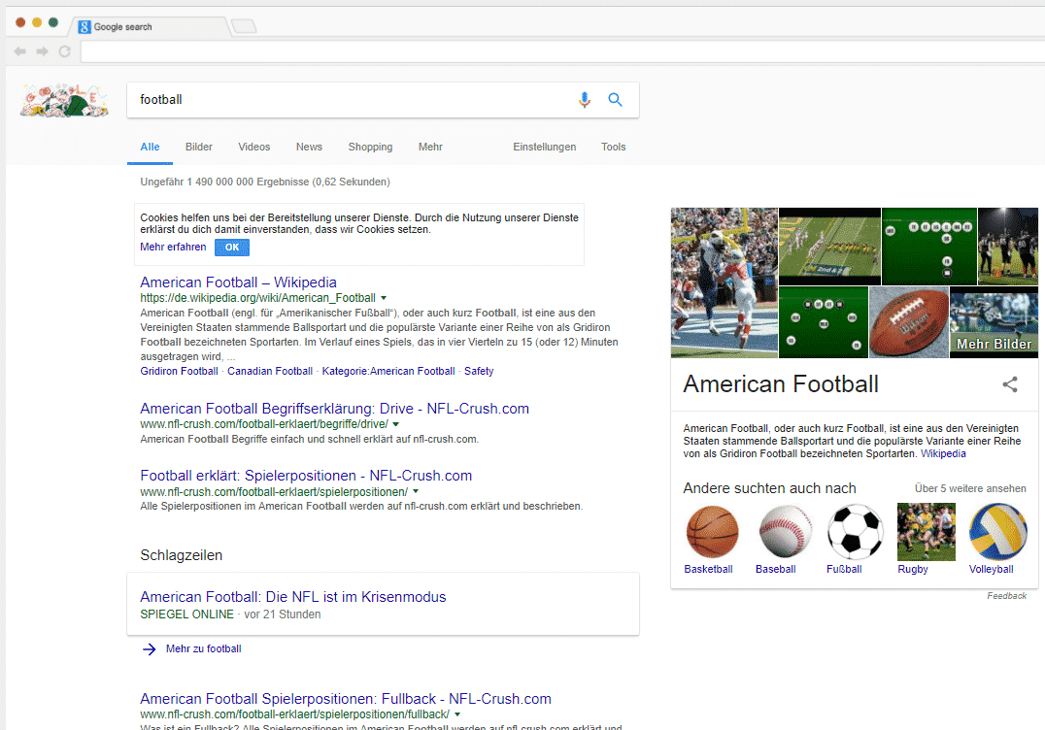Click the Mehr zu football link
The image size is (1045, 730).
click(203, 648)
